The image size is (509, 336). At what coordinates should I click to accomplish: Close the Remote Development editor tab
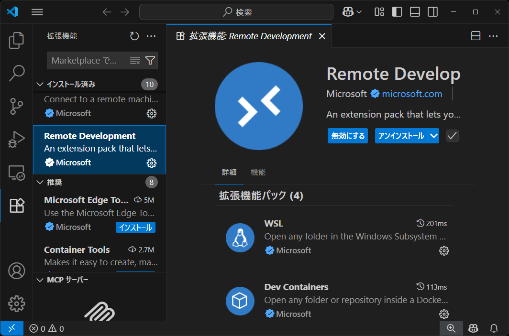(x=322, y=36)
